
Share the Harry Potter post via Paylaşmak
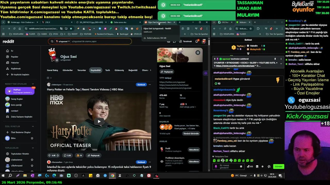[x=94, y=155]
